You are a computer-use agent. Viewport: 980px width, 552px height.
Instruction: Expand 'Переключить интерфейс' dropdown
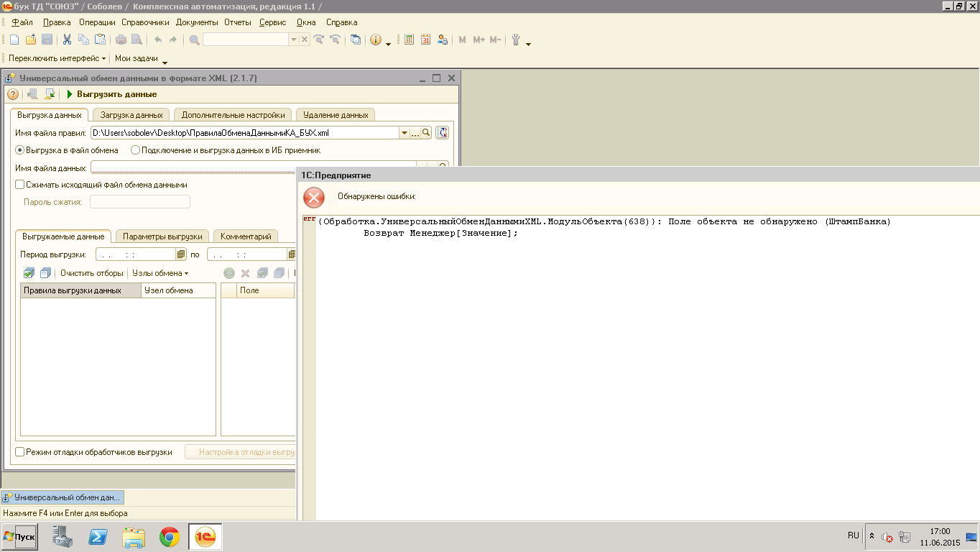coord(57,58)
